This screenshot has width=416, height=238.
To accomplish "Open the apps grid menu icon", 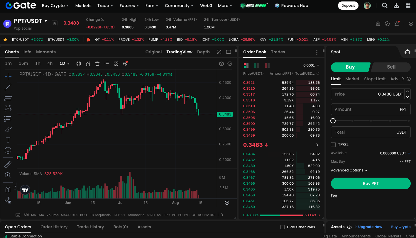I will (x=408, y=6).
